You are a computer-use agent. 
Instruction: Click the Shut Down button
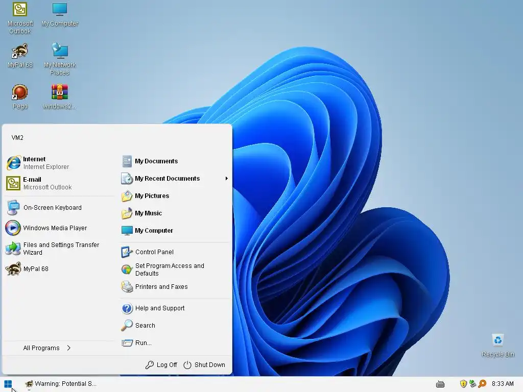(x=204, y=365)
